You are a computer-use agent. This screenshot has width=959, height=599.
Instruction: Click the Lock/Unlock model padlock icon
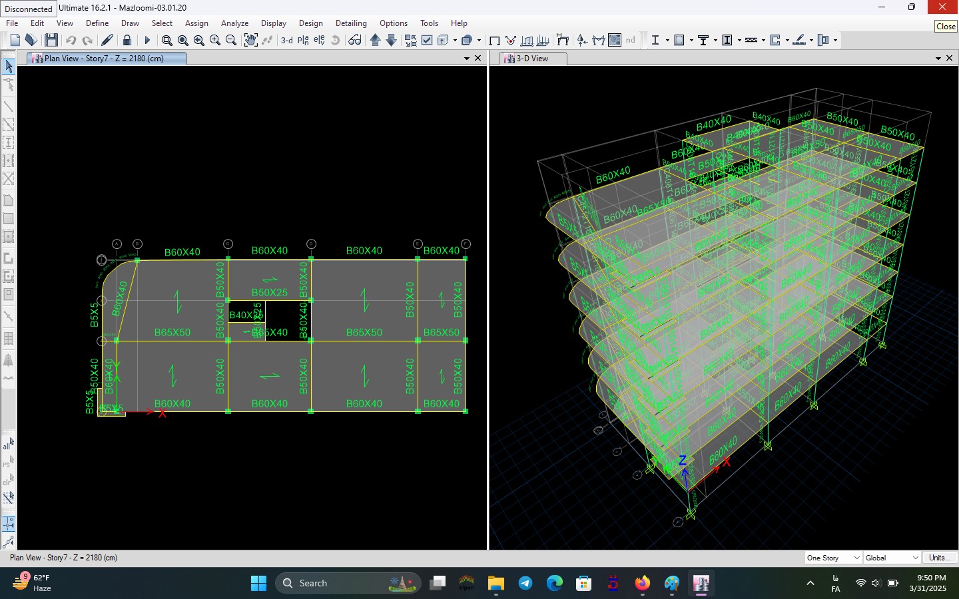coord(127,40)
